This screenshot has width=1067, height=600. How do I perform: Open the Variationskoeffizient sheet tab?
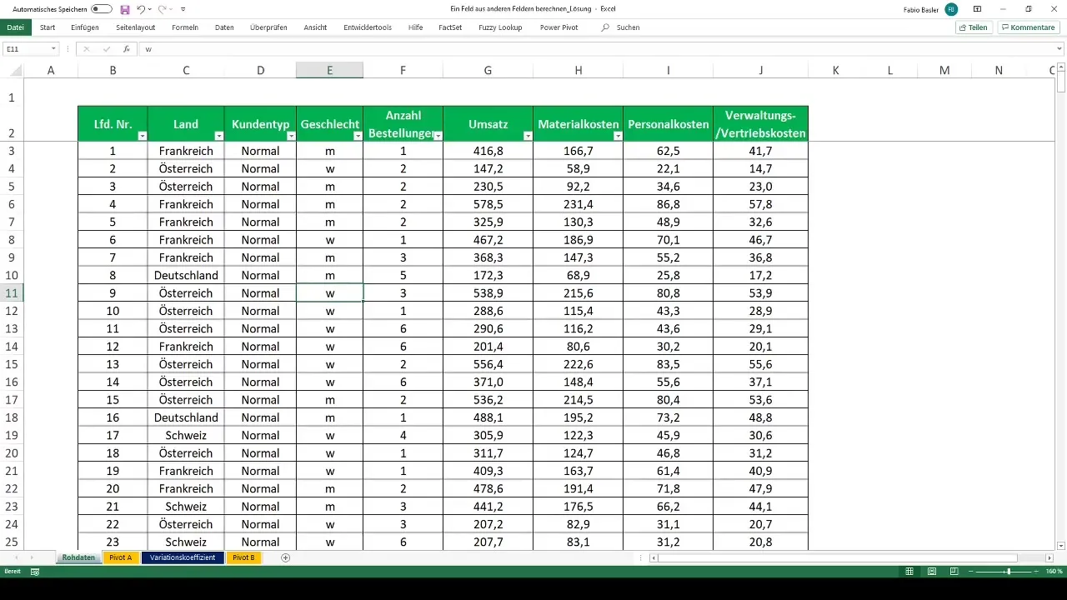[x=183, y=557]
